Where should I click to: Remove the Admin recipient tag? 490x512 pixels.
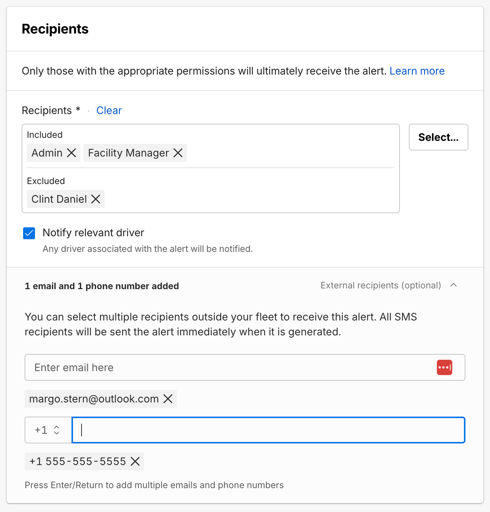(71, 153)
